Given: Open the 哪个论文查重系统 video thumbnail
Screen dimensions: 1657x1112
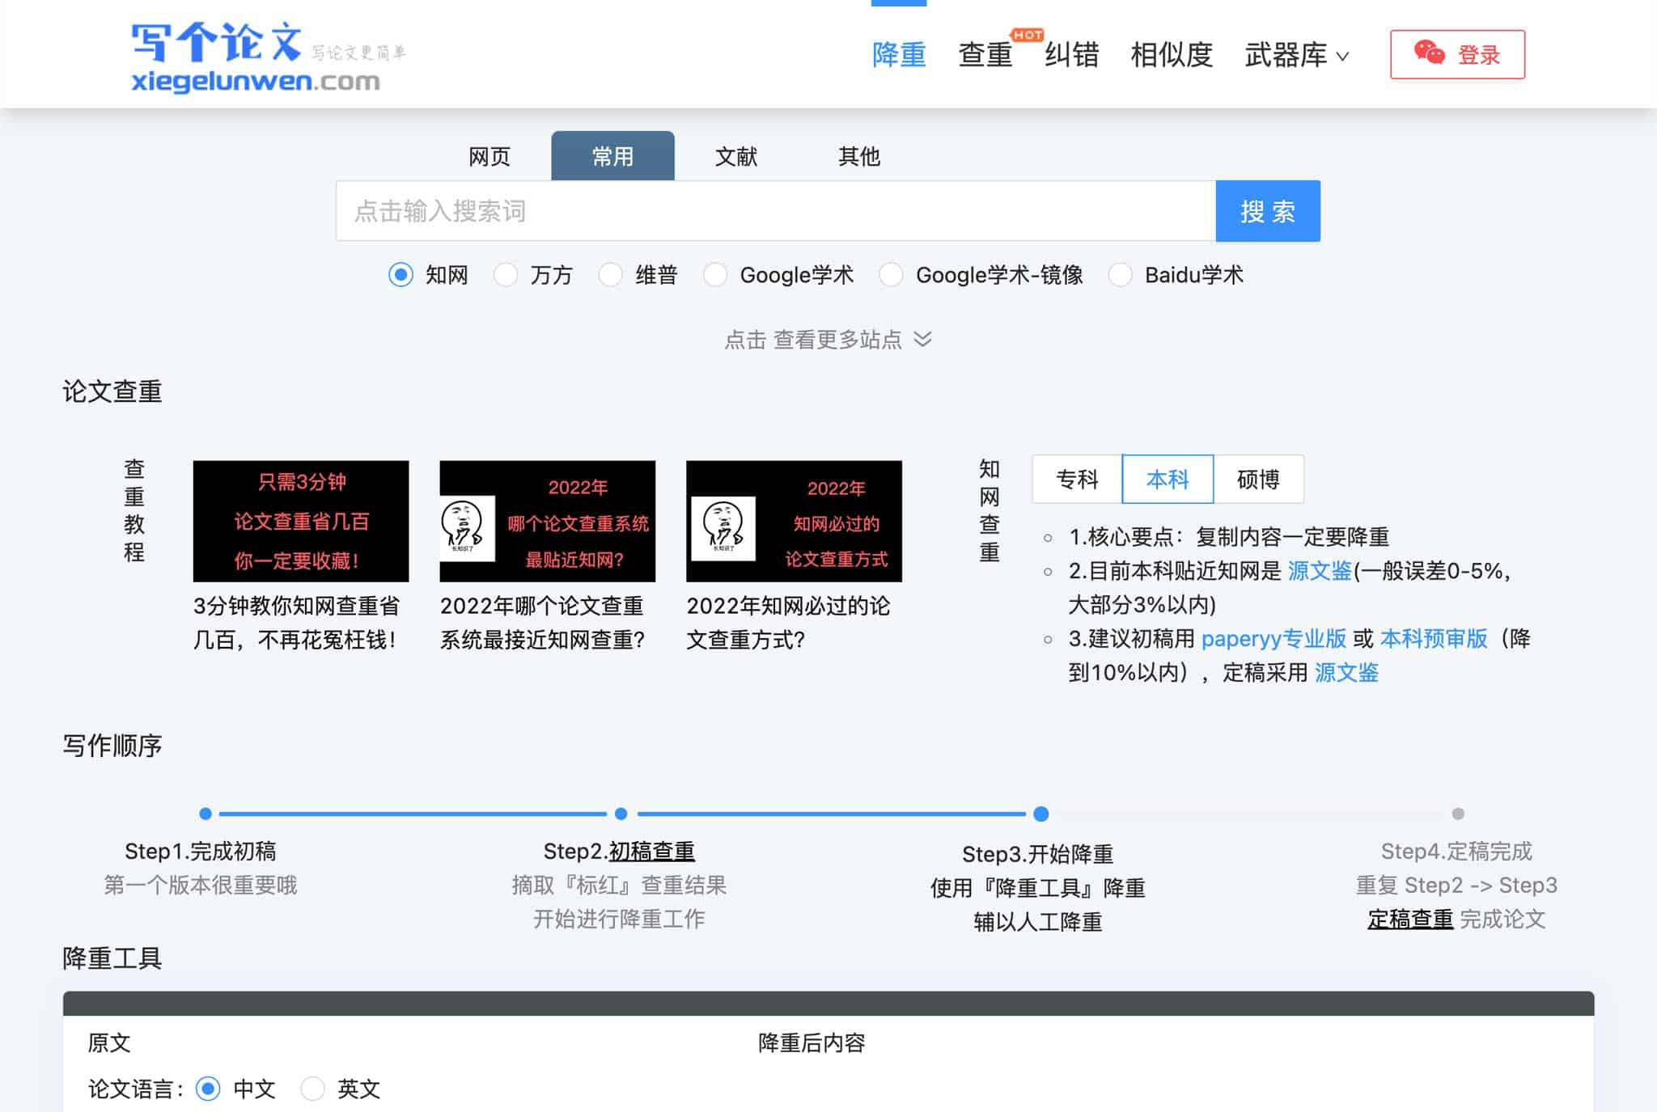Looking at the screenshot, I should [x=547, y=521].
